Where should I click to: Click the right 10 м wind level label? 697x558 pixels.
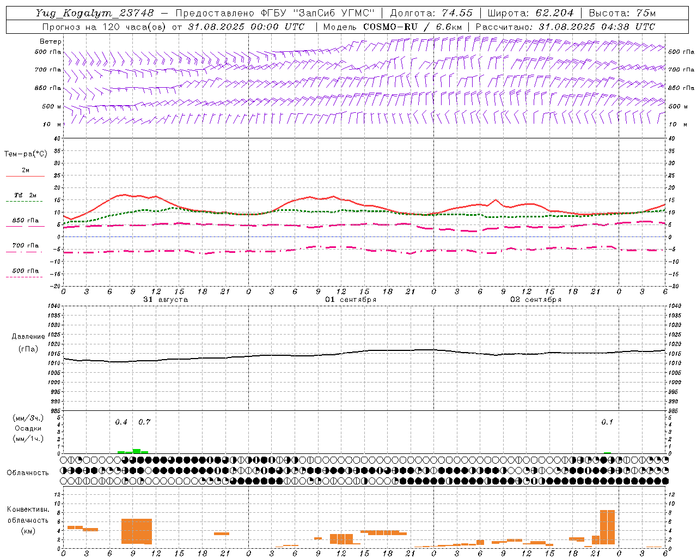[x=677, y=124]
